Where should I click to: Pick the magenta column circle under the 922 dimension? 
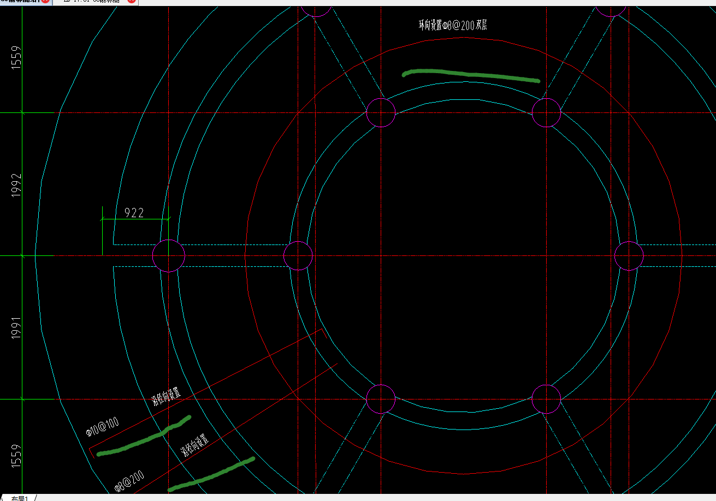(169, 255)
